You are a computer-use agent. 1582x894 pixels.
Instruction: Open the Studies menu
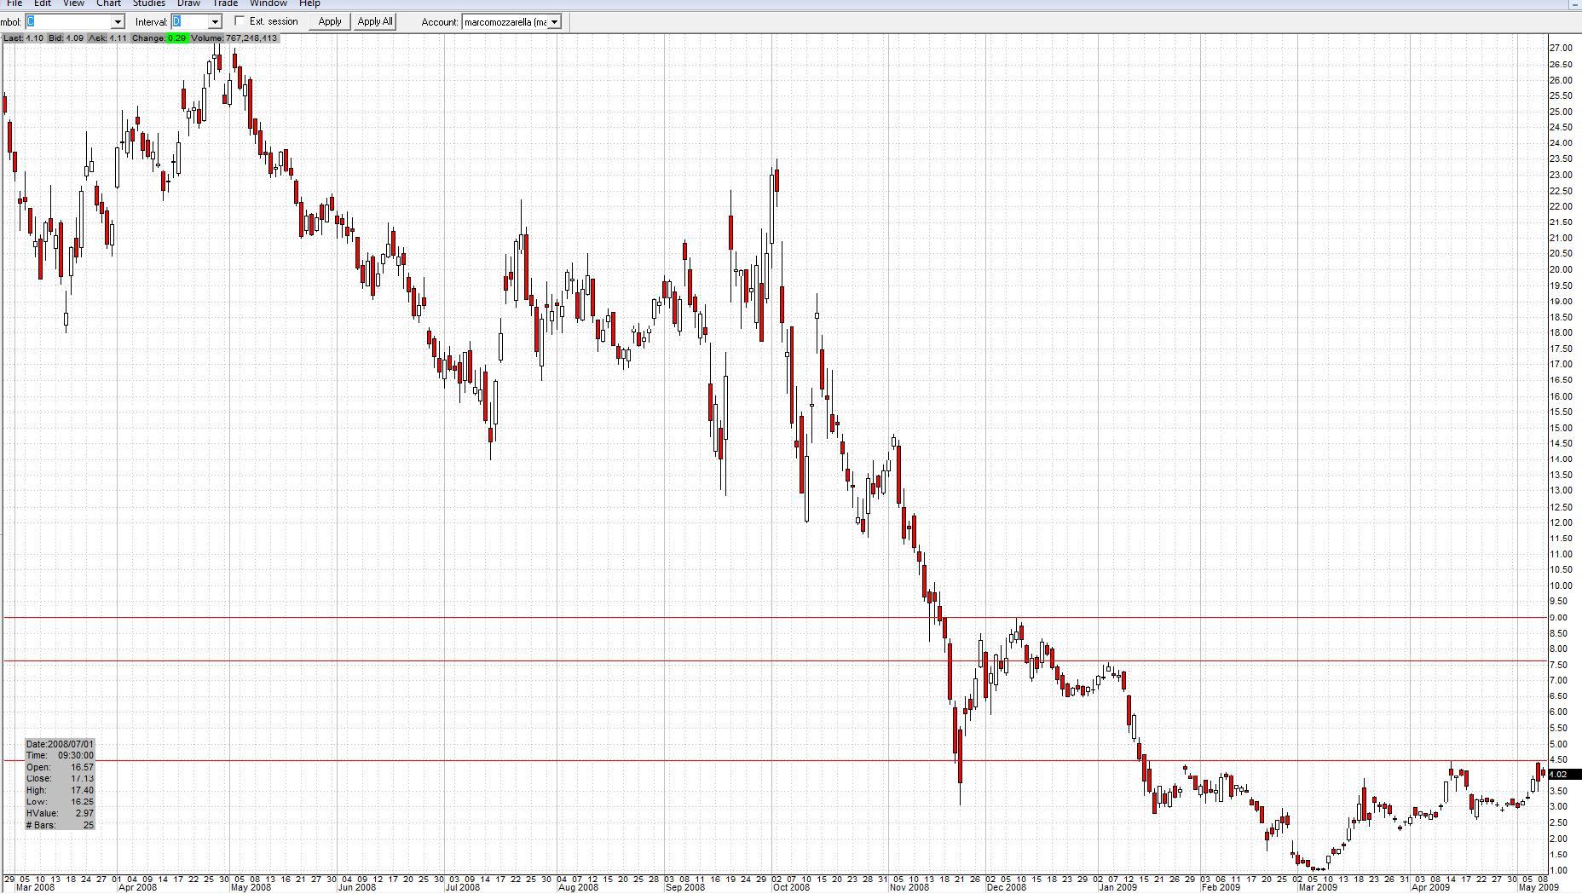(148, 4)
